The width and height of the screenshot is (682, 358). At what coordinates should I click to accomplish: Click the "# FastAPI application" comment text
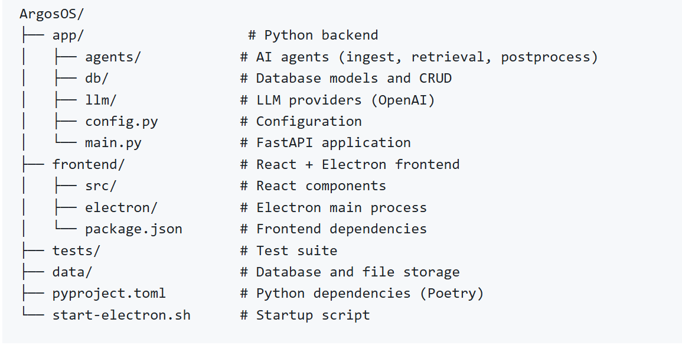(x=325, y=143)
